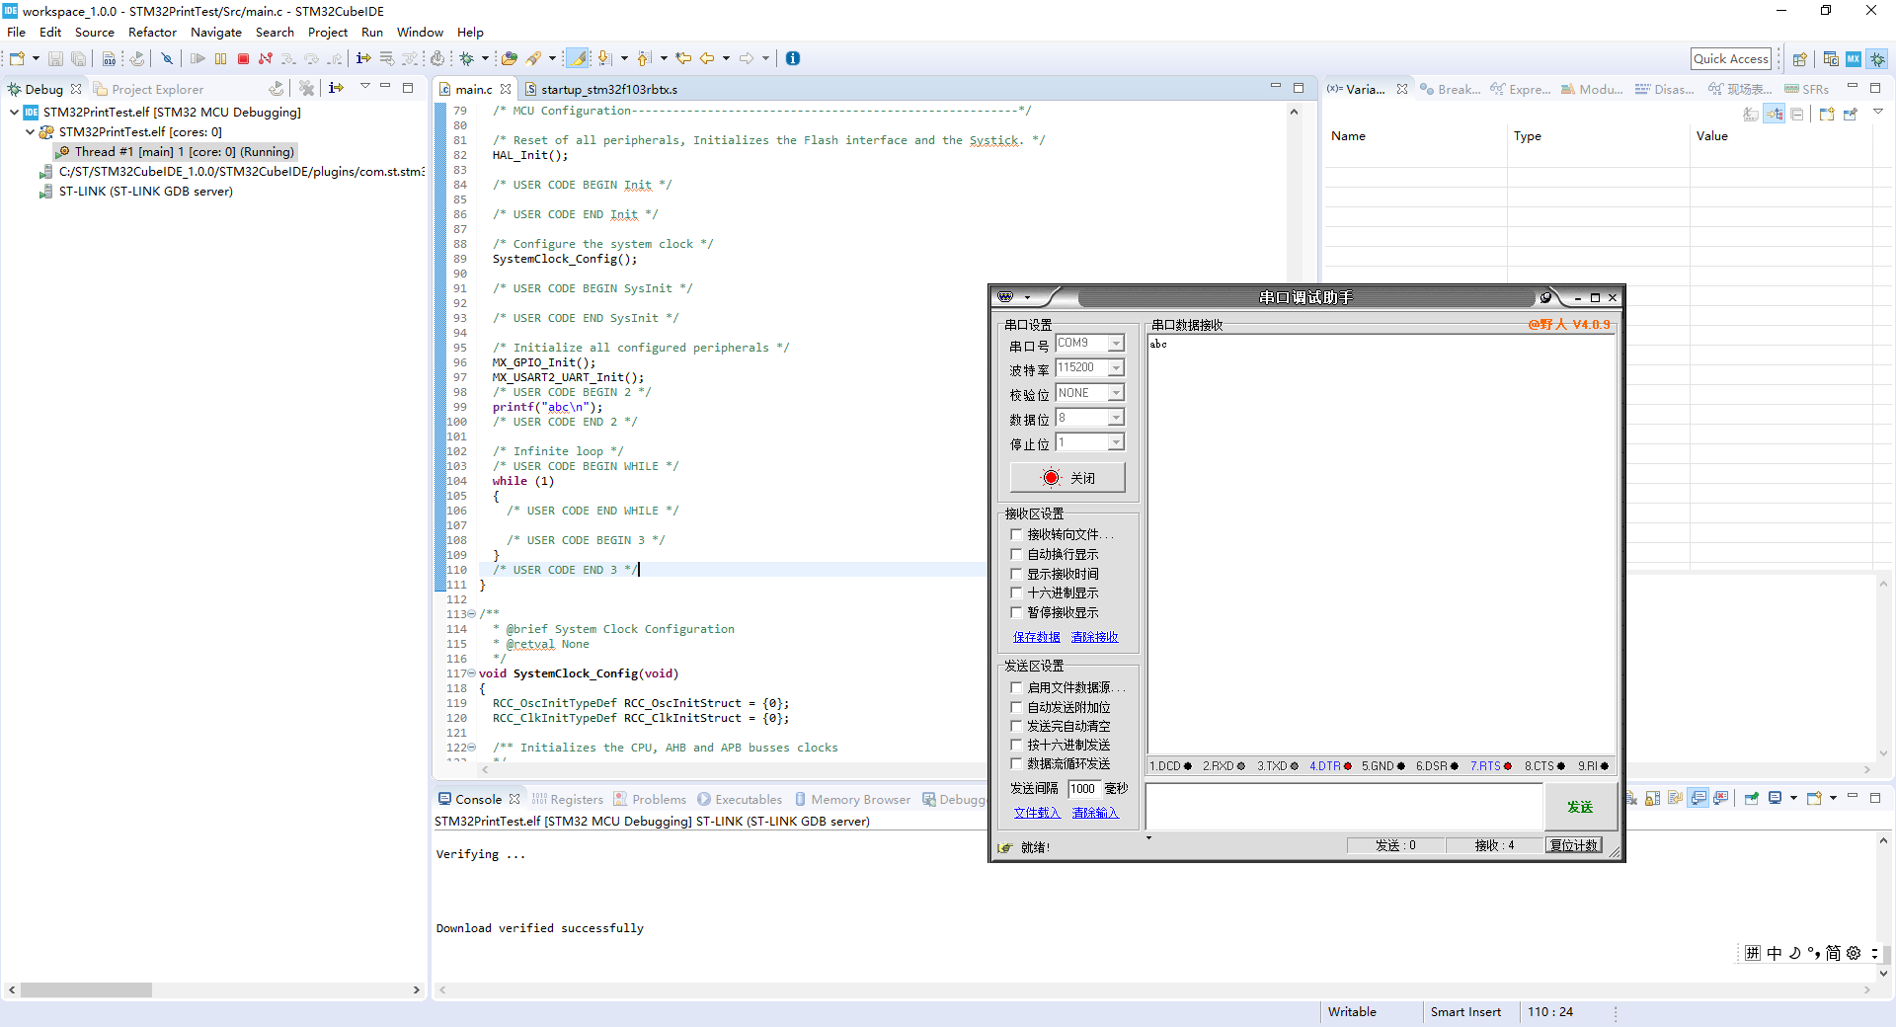This screenshot has width=1896, height=1027.
Task: Click the Skip All Breakpoints icon
Action: pyautogui.click(x=167, y=59)
